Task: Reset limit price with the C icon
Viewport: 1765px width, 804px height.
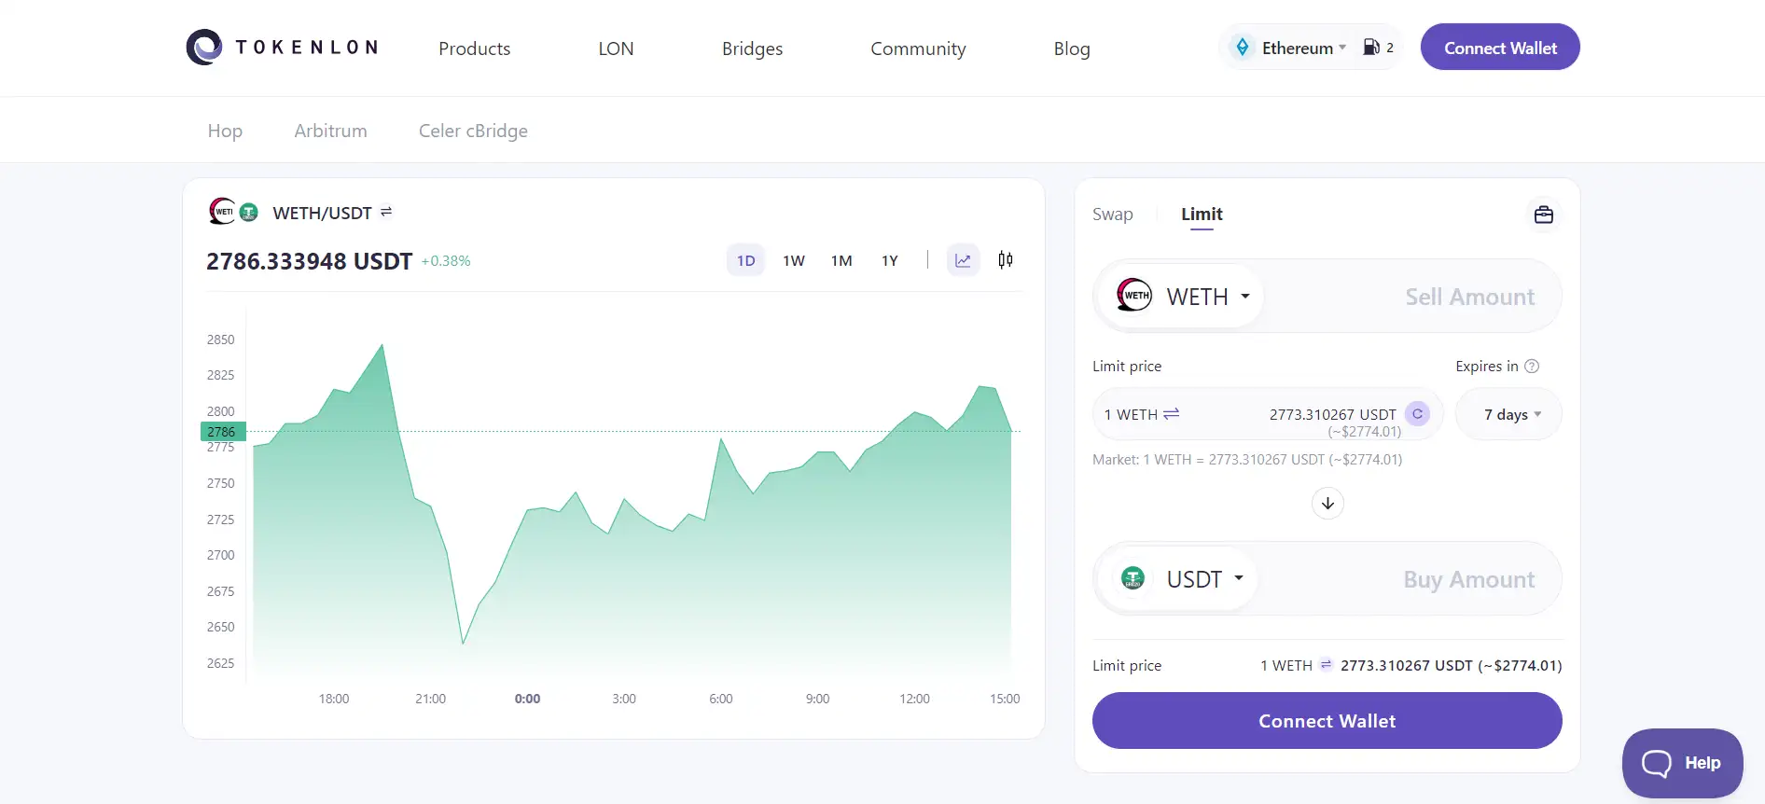Action: point(1417,414)
